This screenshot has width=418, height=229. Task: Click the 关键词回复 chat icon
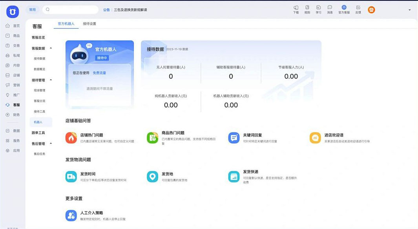point(234,138)
